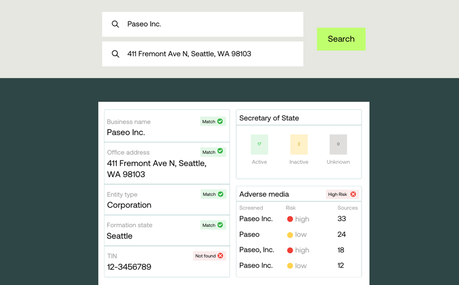Click the high risk label in the 18 sources row
459x285 pixels.
(x=302, y=250)
